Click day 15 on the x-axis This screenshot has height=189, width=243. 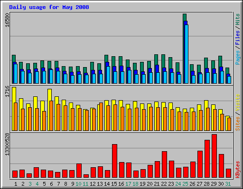[114, 184]
